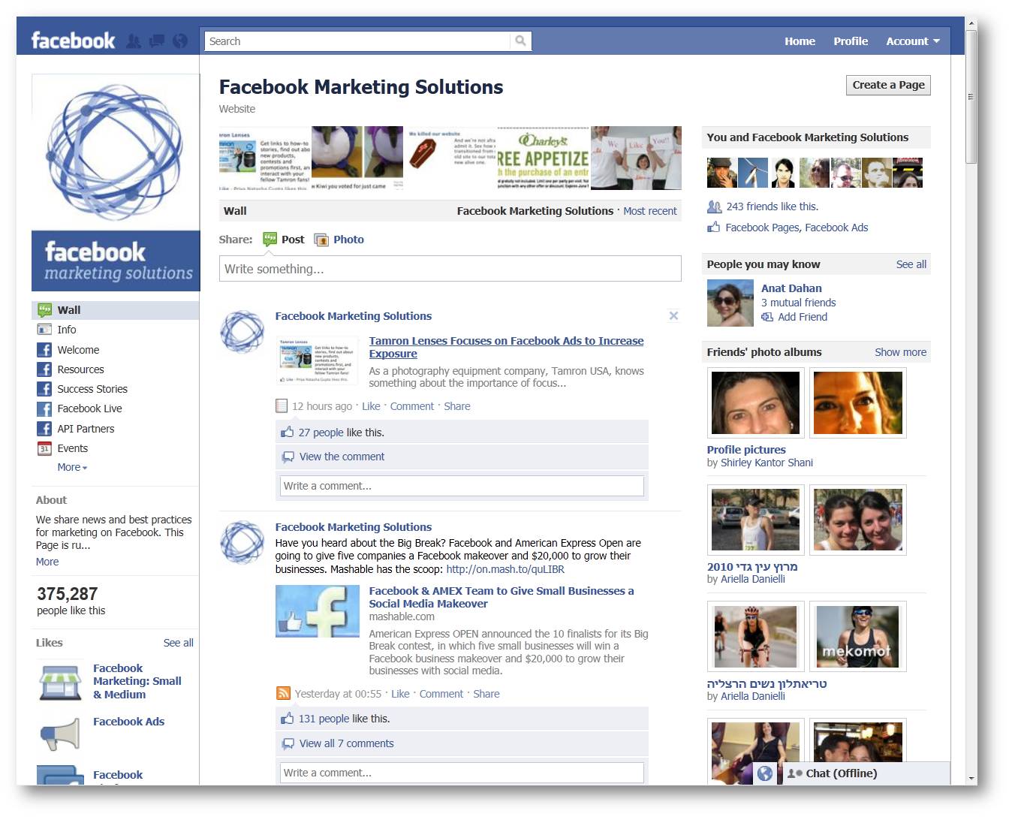
Task: Click the Welcome Facebook icon in sidebar
Action: pos(44,350)
